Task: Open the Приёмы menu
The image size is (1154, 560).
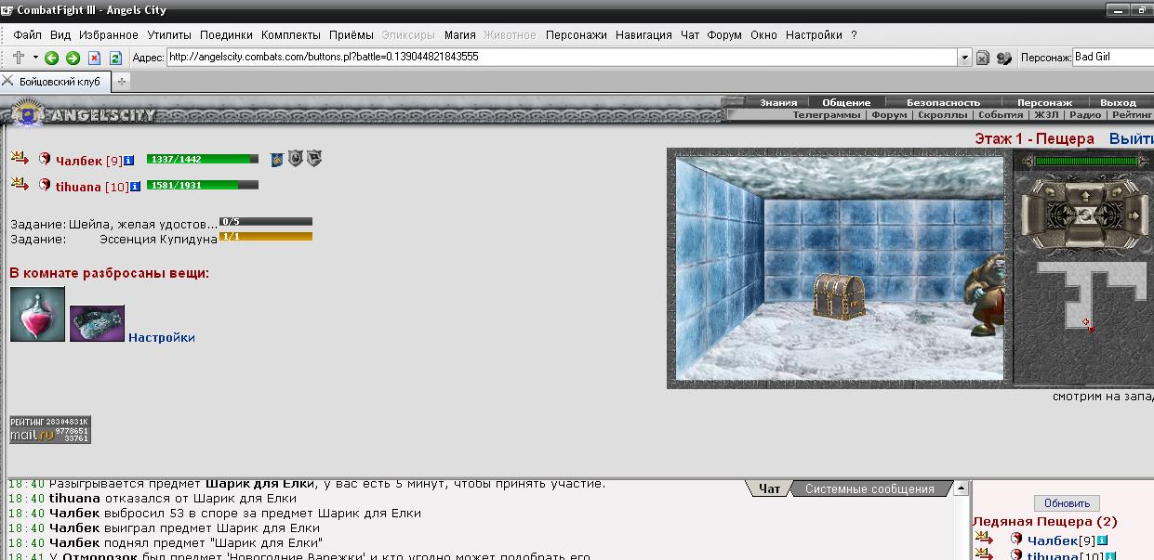Action: coord(352,35)
